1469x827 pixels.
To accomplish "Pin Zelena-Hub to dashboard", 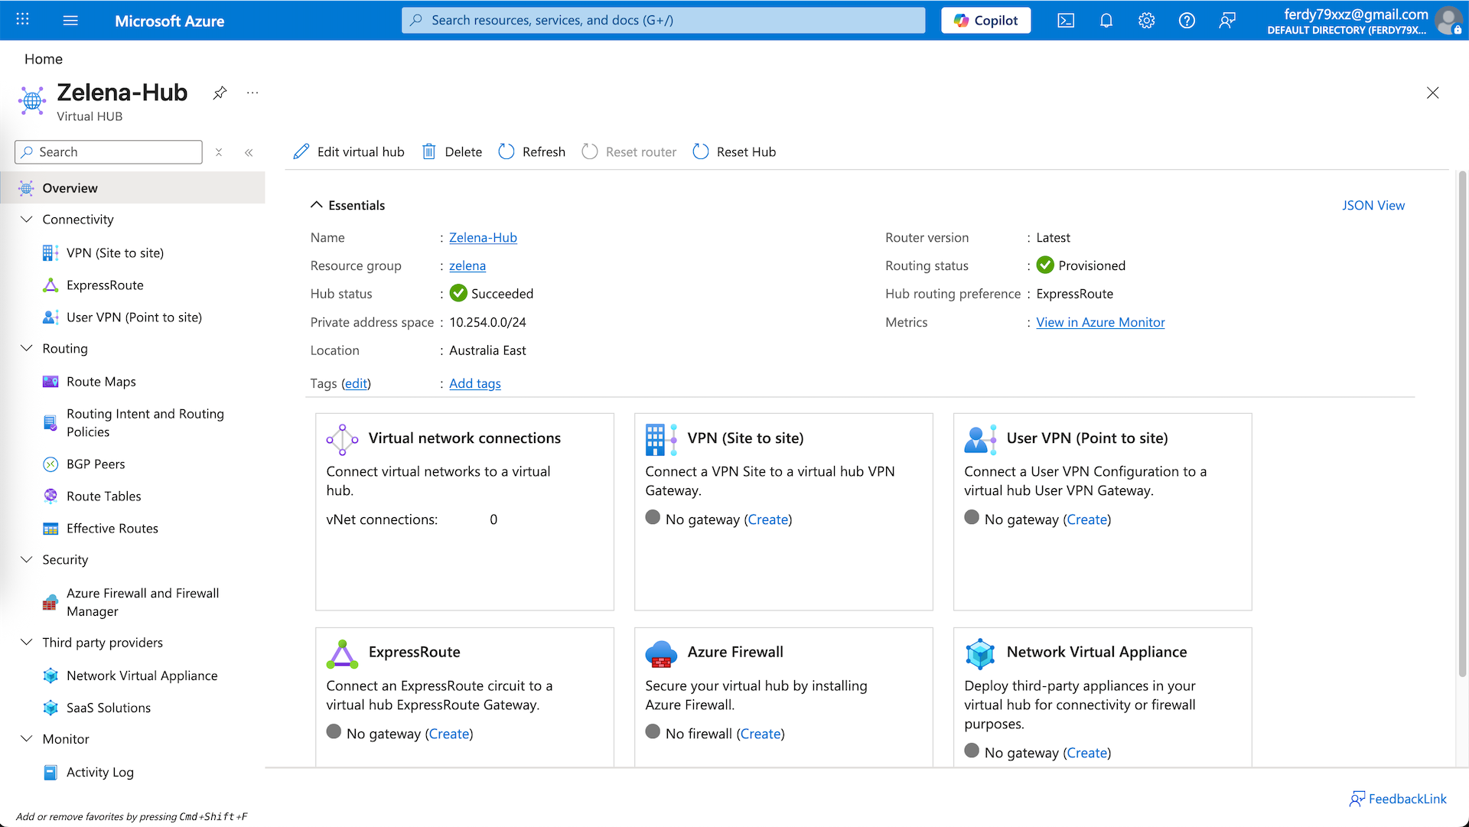I will 220,93.
